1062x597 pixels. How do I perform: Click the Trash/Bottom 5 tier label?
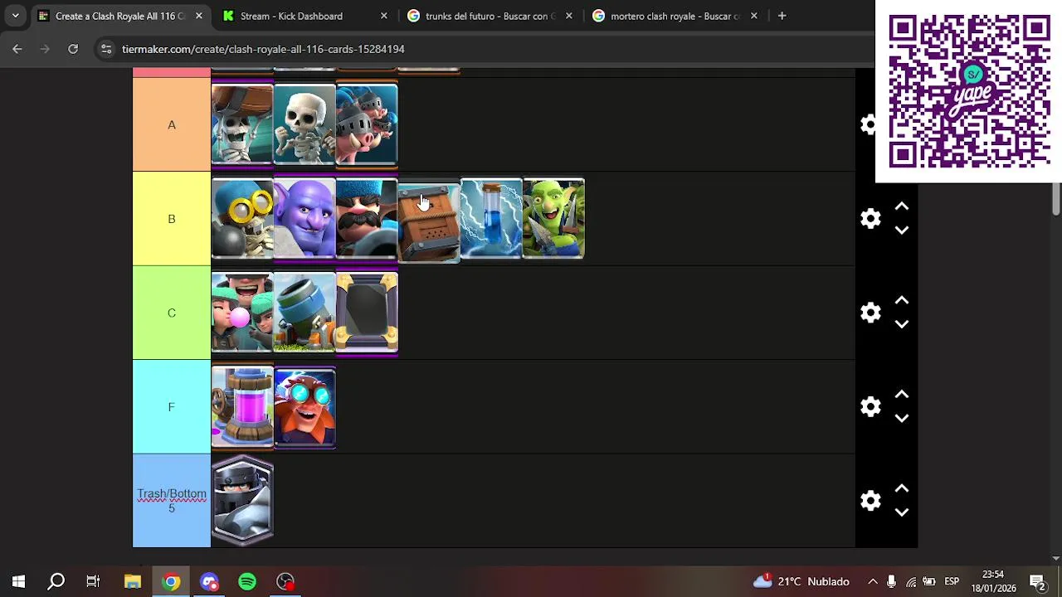[x=172, y=501]
